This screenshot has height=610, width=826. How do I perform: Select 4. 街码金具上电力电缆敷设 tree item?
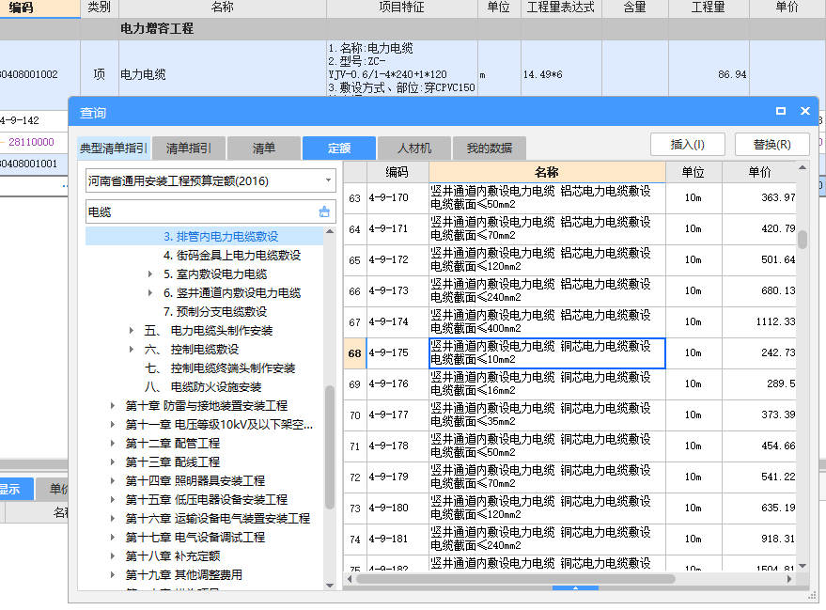232,256
